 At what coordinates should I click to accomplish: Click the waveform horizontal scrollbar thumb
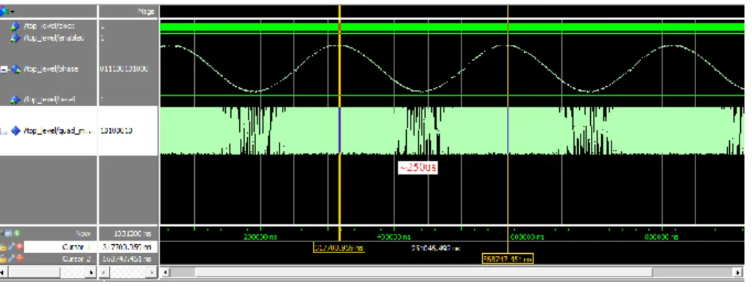424,272
